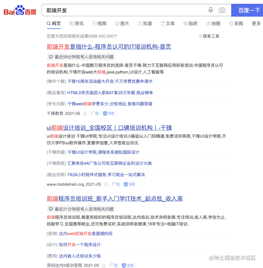The width and height of the screenshot is (263, 268).
Task: Click the 保障 badge next to www.mobiletrain.org
Action: tap(130, 184)
